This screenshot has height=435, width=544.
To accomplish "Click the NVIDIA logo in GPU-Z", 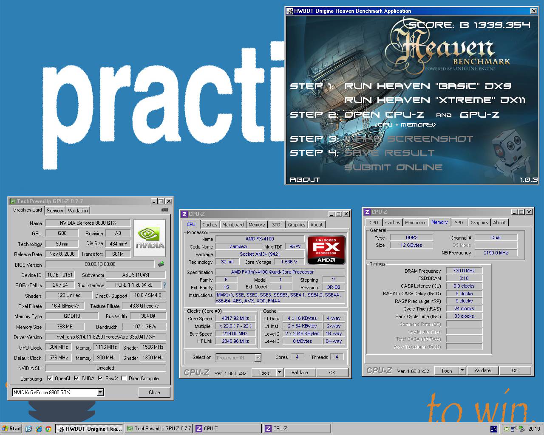I will (150, 238).
